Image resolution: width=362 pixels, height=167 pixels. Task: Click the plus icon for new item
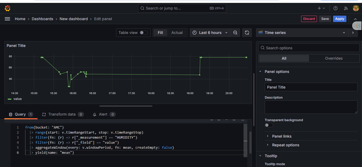[x=319, y=8]
